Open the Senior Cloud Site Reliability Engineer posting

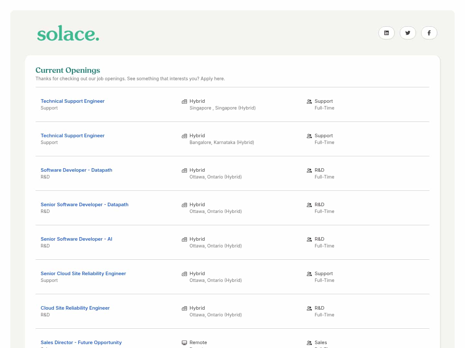[83, 273]
